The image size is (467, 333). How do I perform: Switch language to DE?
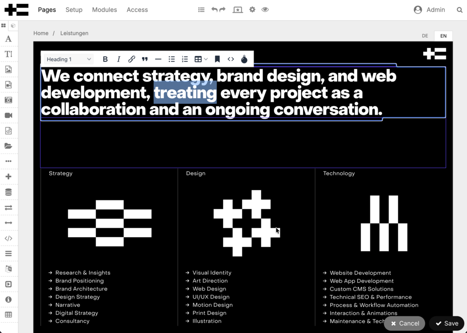tap(425, 36)
